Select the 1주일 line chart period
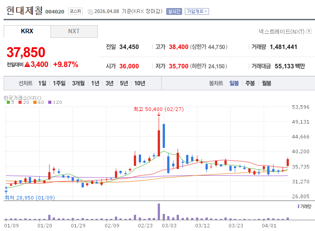Viewport: 315px width, 231px height. click(x=59, y=83)
